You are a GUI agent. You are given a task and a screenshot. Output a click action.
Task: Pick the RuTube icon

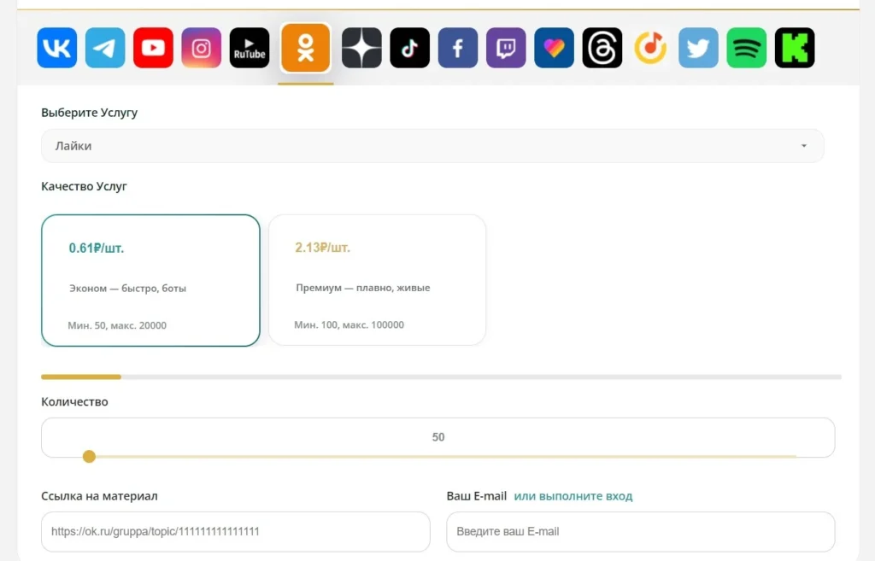[x=250, y=48]
